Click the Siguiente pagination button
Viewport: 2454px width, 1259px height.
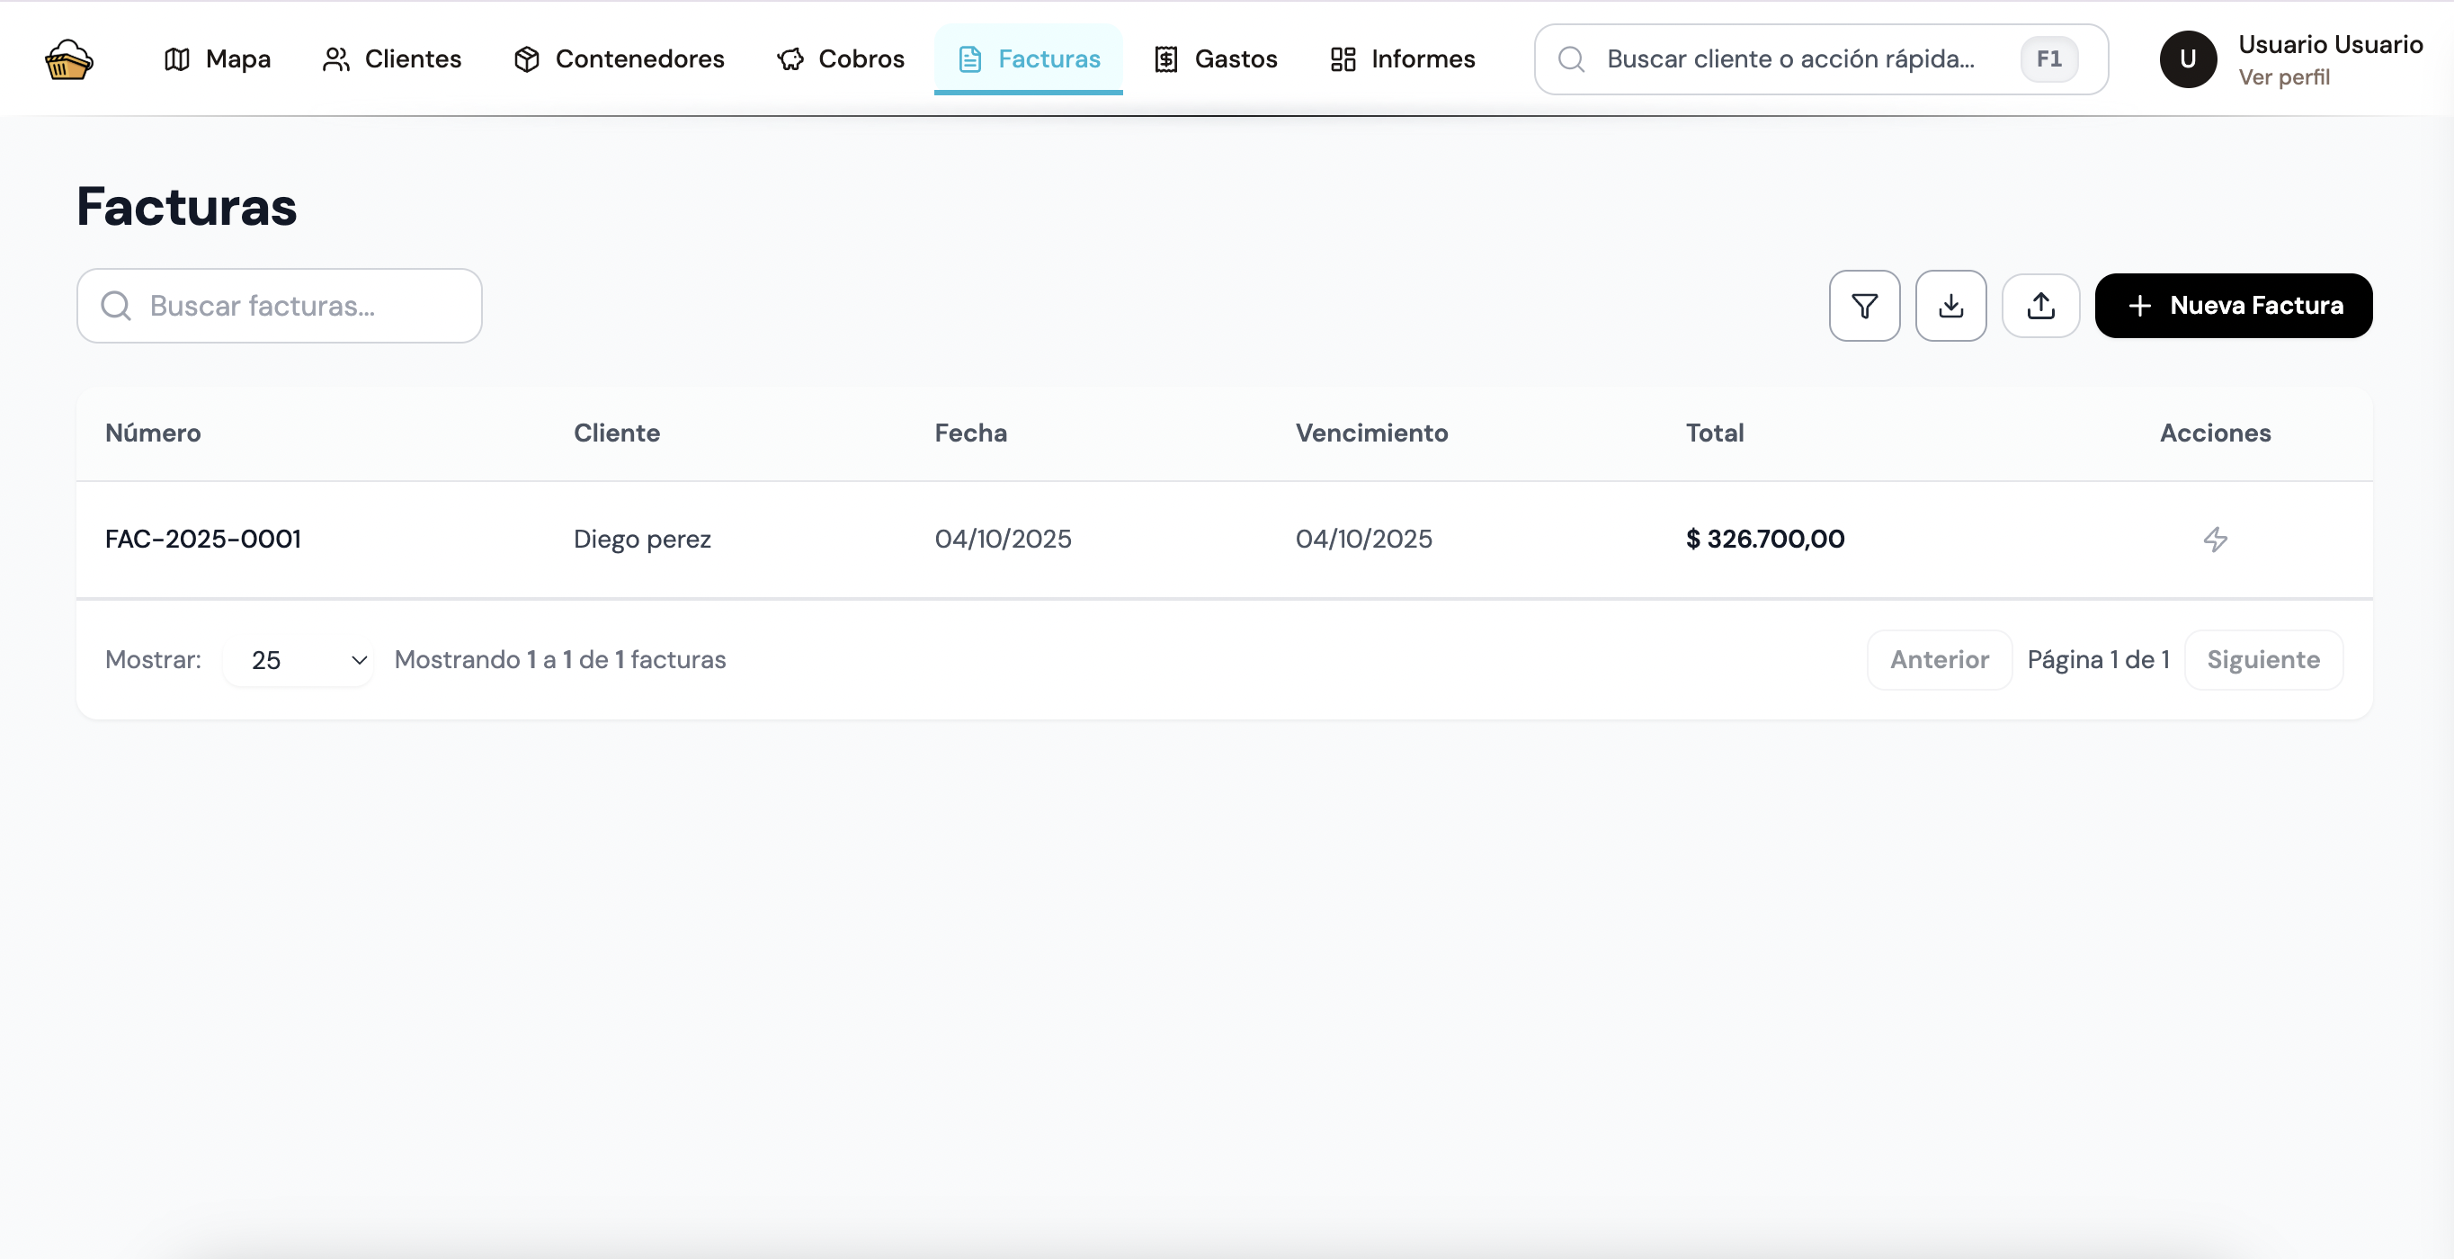pyautogui.click(x=2262, y=660)
